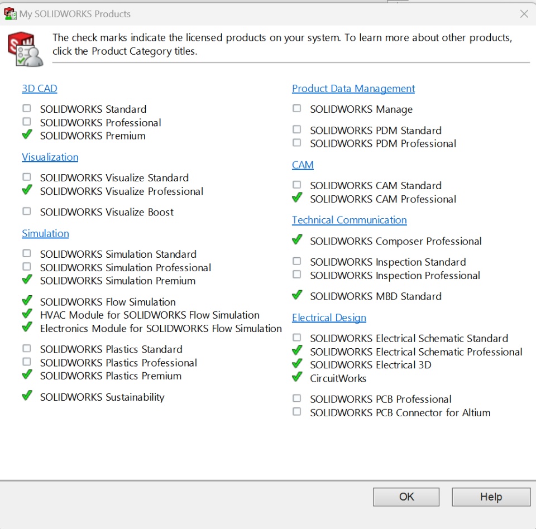Viewport: 536px width, 529px height.
Task: Click green check mark beside SOLIDWORKS Sustainability
Action: (x=27, y=396)
